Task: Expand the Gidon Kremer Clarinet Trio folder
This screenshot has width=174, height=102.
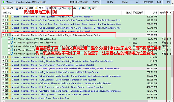Action: (x=4, y=24)
